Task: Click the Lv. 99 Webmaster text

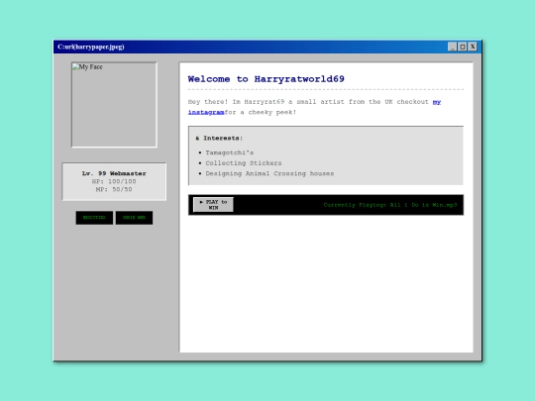Action: (114, 173)
